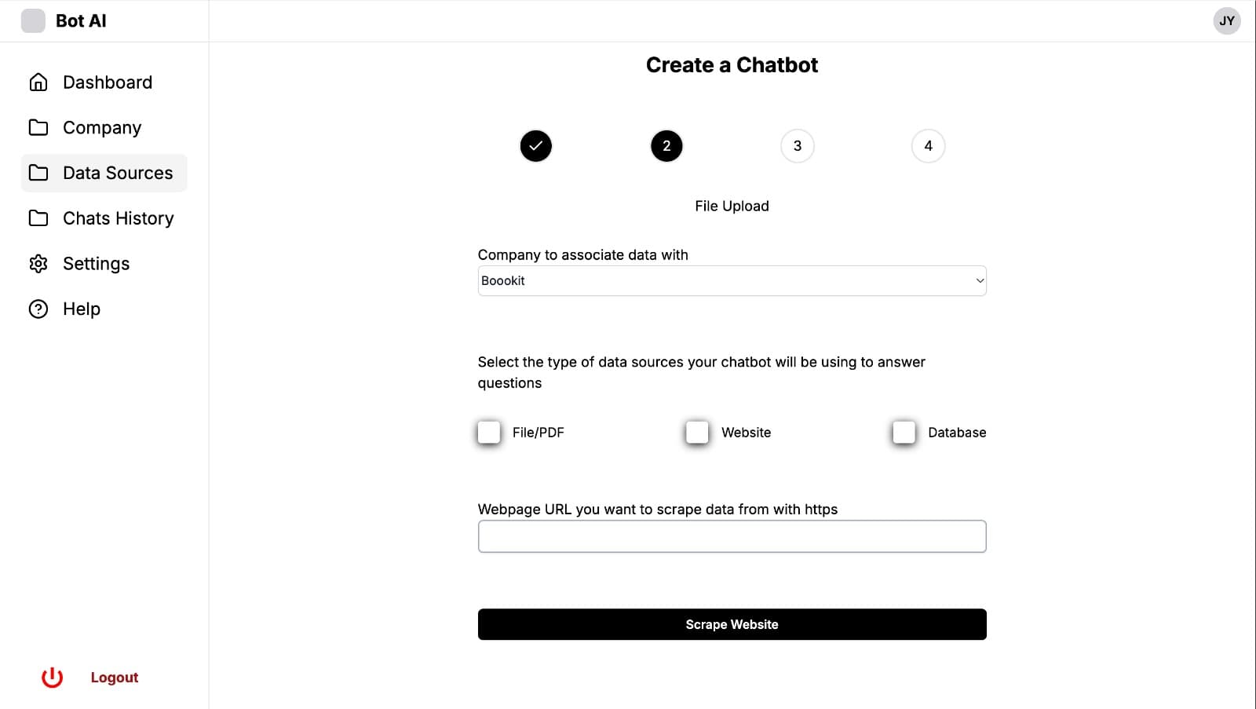Click the Bot AI logo square
Screen dimensions: 1256x709
click(33, 21)
